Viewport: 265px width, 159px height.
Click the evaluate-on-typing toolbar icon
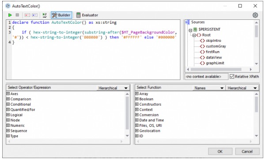[45, 15]
